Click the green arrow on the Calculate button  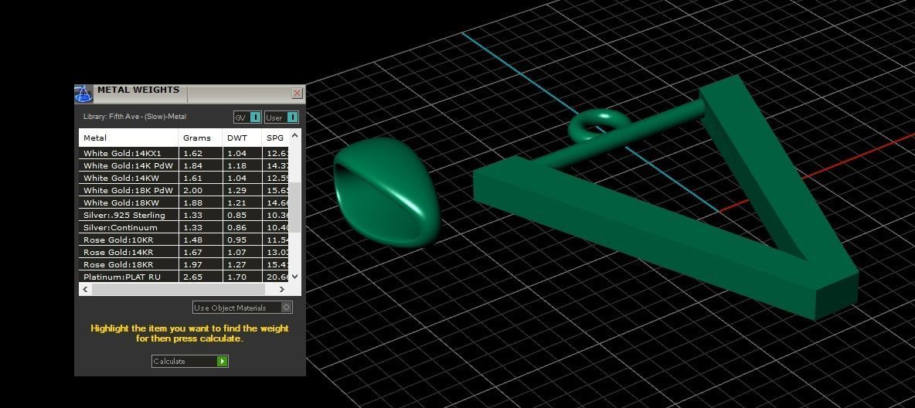pos(222,362)
